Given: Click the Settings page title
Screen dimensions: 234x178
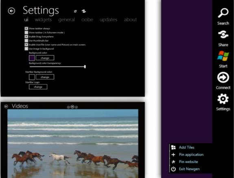Looking at the screenshot, I should (41, 11).
